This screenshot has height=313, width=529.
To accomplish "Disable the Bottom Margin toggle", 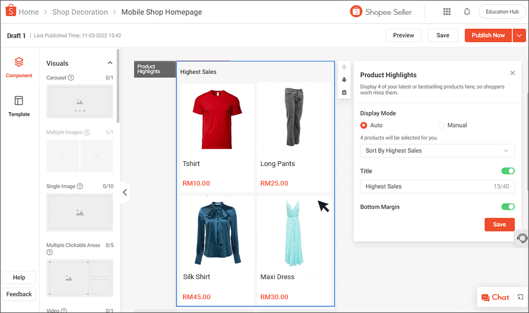I will [508, 207].
